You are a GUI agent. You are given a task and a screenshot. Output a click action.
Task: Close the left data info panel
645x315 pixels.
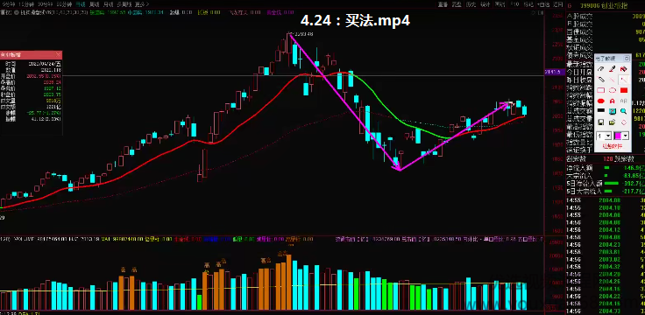pyautogui.click(x=58, y=54)
